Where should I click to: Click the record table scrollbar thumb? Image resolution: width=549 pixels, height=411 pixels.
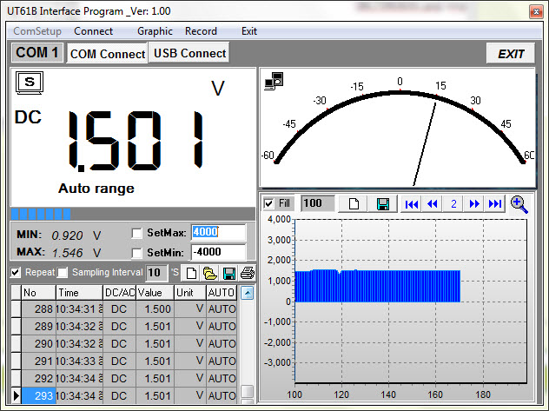point(248,391)
